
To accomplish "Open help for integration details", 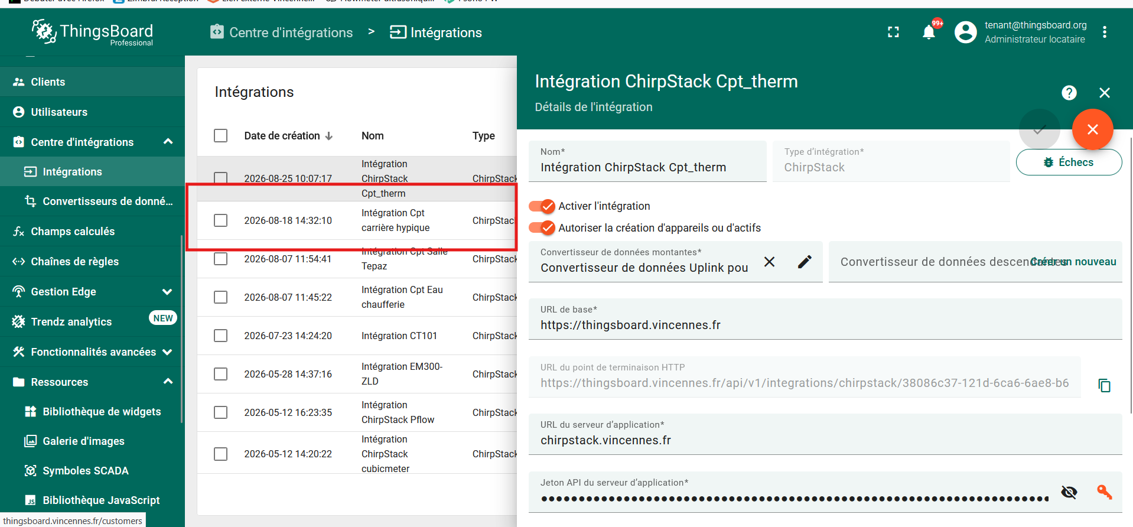I will (x=1069, y=93).
